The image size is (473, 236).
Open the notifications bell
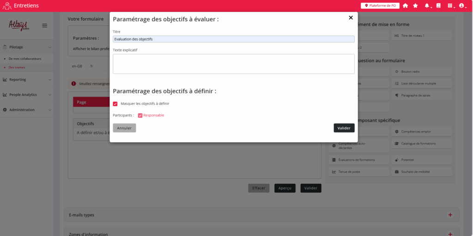coord(427,6)
